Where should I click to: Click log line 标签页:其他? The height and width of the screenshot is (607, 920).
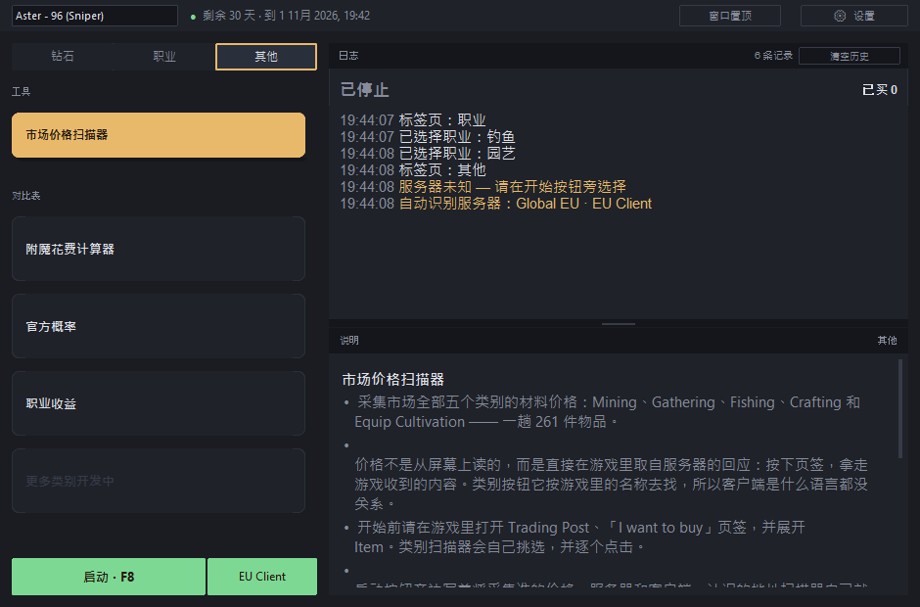pyautogui.click(x=413, y=170)
